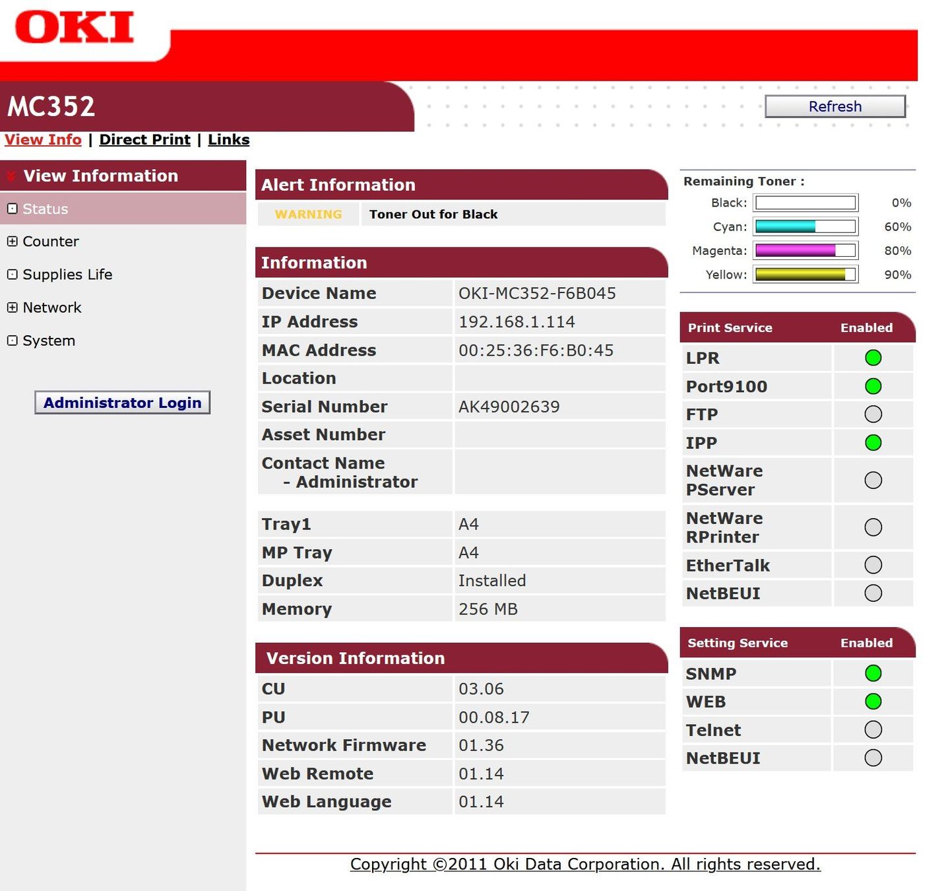
Task: Click the WEB enabled green indicator
Action: [x=873, y=702]
